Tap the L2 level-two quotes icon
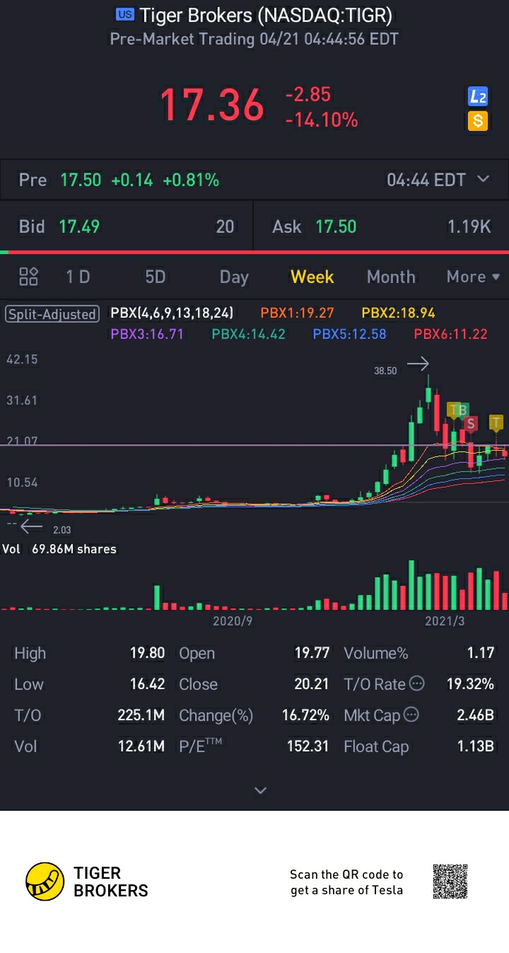 tap(478, 97)
